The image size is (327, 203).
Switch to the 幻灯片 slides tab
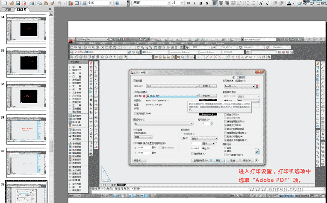pos(22,9)
